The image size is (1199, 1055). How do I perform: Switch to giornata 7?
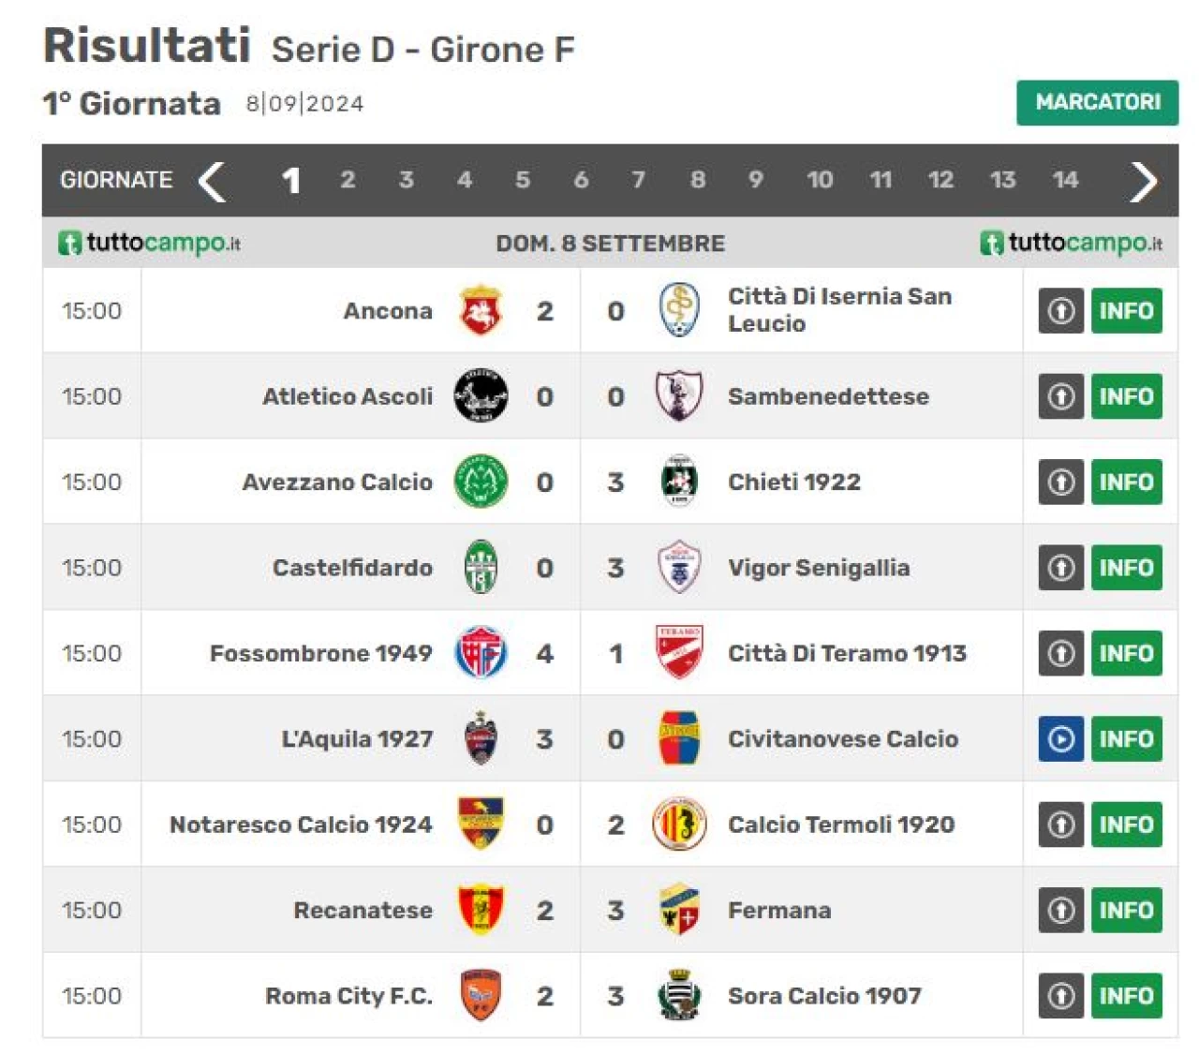click(x=638, y=180)
